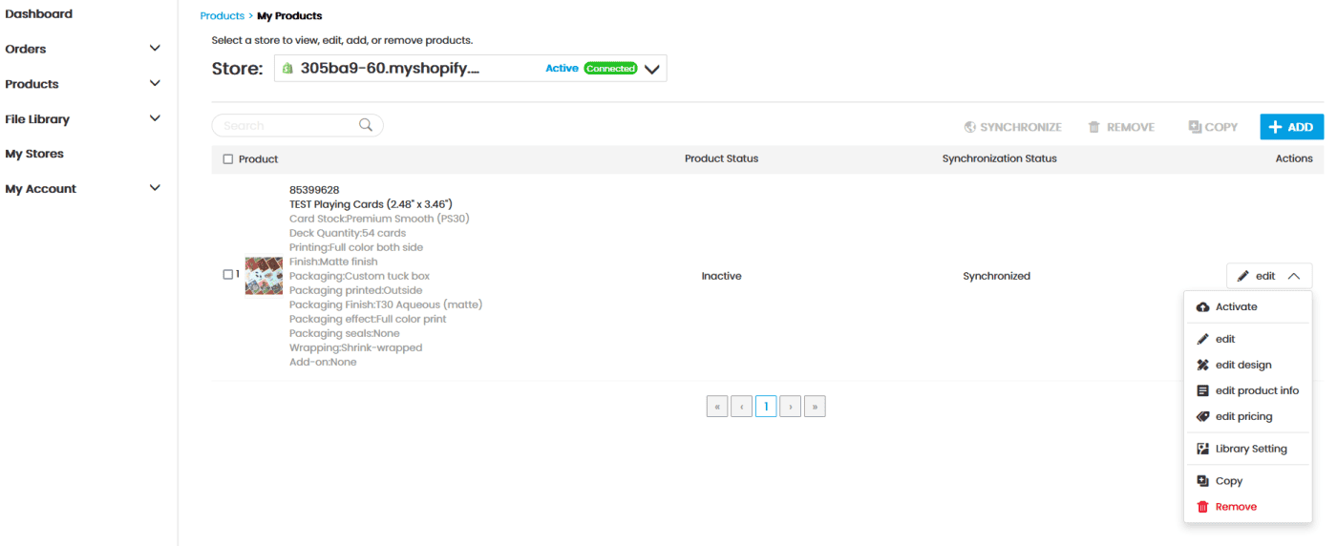Go to the last page of pagination
The image size is (1337, 546).
coord(815,407)
